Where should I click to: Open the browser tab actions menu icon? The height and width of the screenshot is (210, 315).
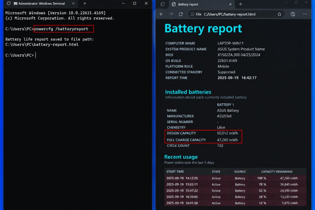[x=162, y=4]
